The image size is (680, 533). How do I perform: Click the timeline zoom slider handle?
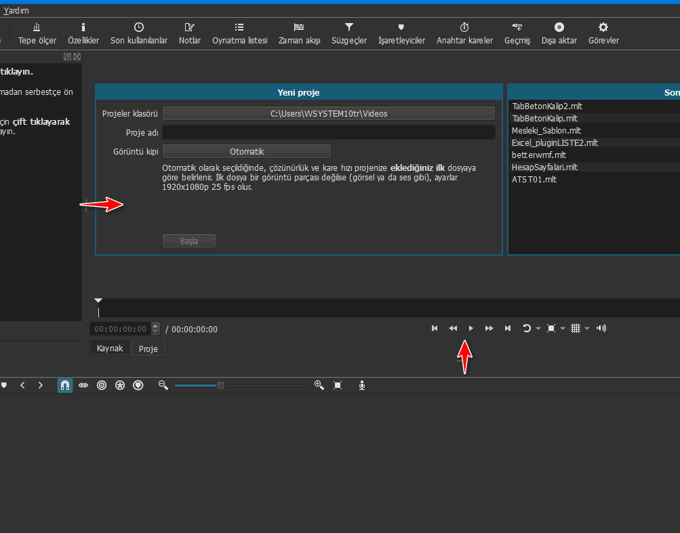point(220,385)
